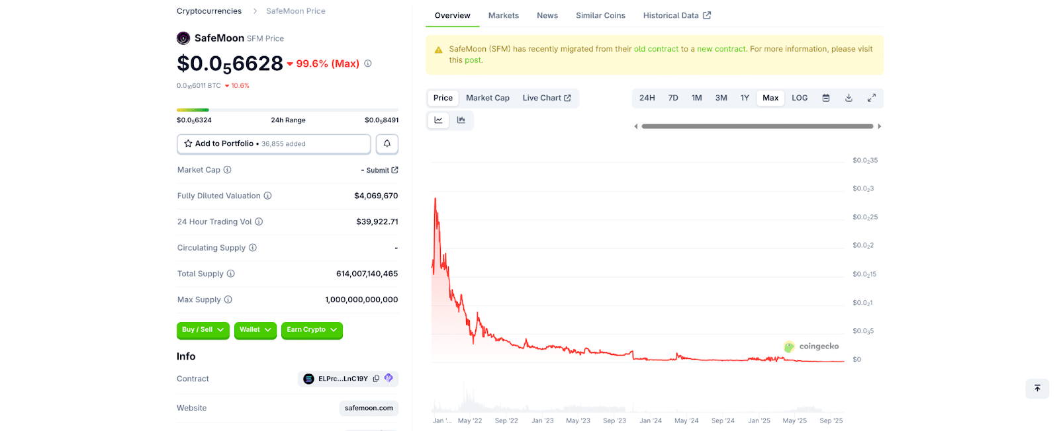
Task: Select the Max time range
Action: (x=770, y=98)
